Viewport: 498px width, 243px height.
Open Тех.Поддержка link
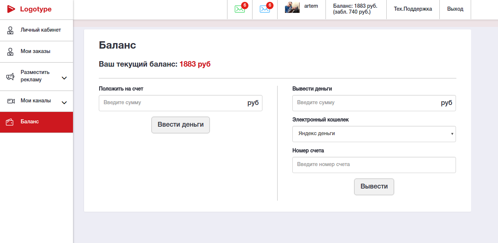[x=413, y=9]
